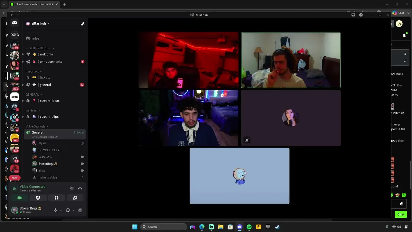Screen dimensions: 412x232
Task: Click alyssa in voice member list
Action: click(x=58, y=143)
